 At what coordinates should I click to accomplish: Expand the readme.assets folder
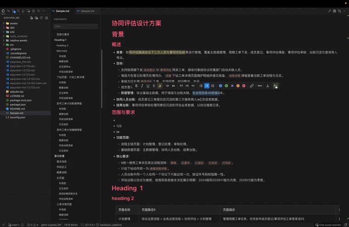click(x=25, y=40)
